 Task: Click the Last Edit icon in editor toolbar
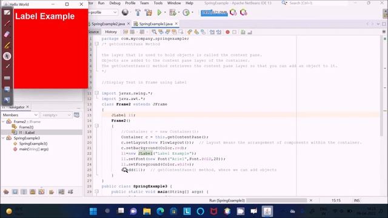[x=125, y=32]
